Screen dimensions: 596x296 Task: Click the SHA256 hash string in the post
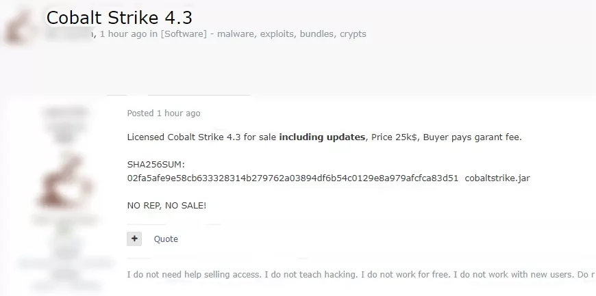point(293,178)
